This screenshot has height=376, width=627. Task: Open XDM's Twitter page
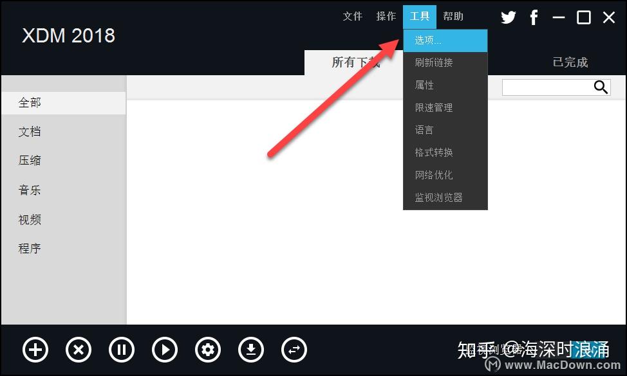coord(508,17)
